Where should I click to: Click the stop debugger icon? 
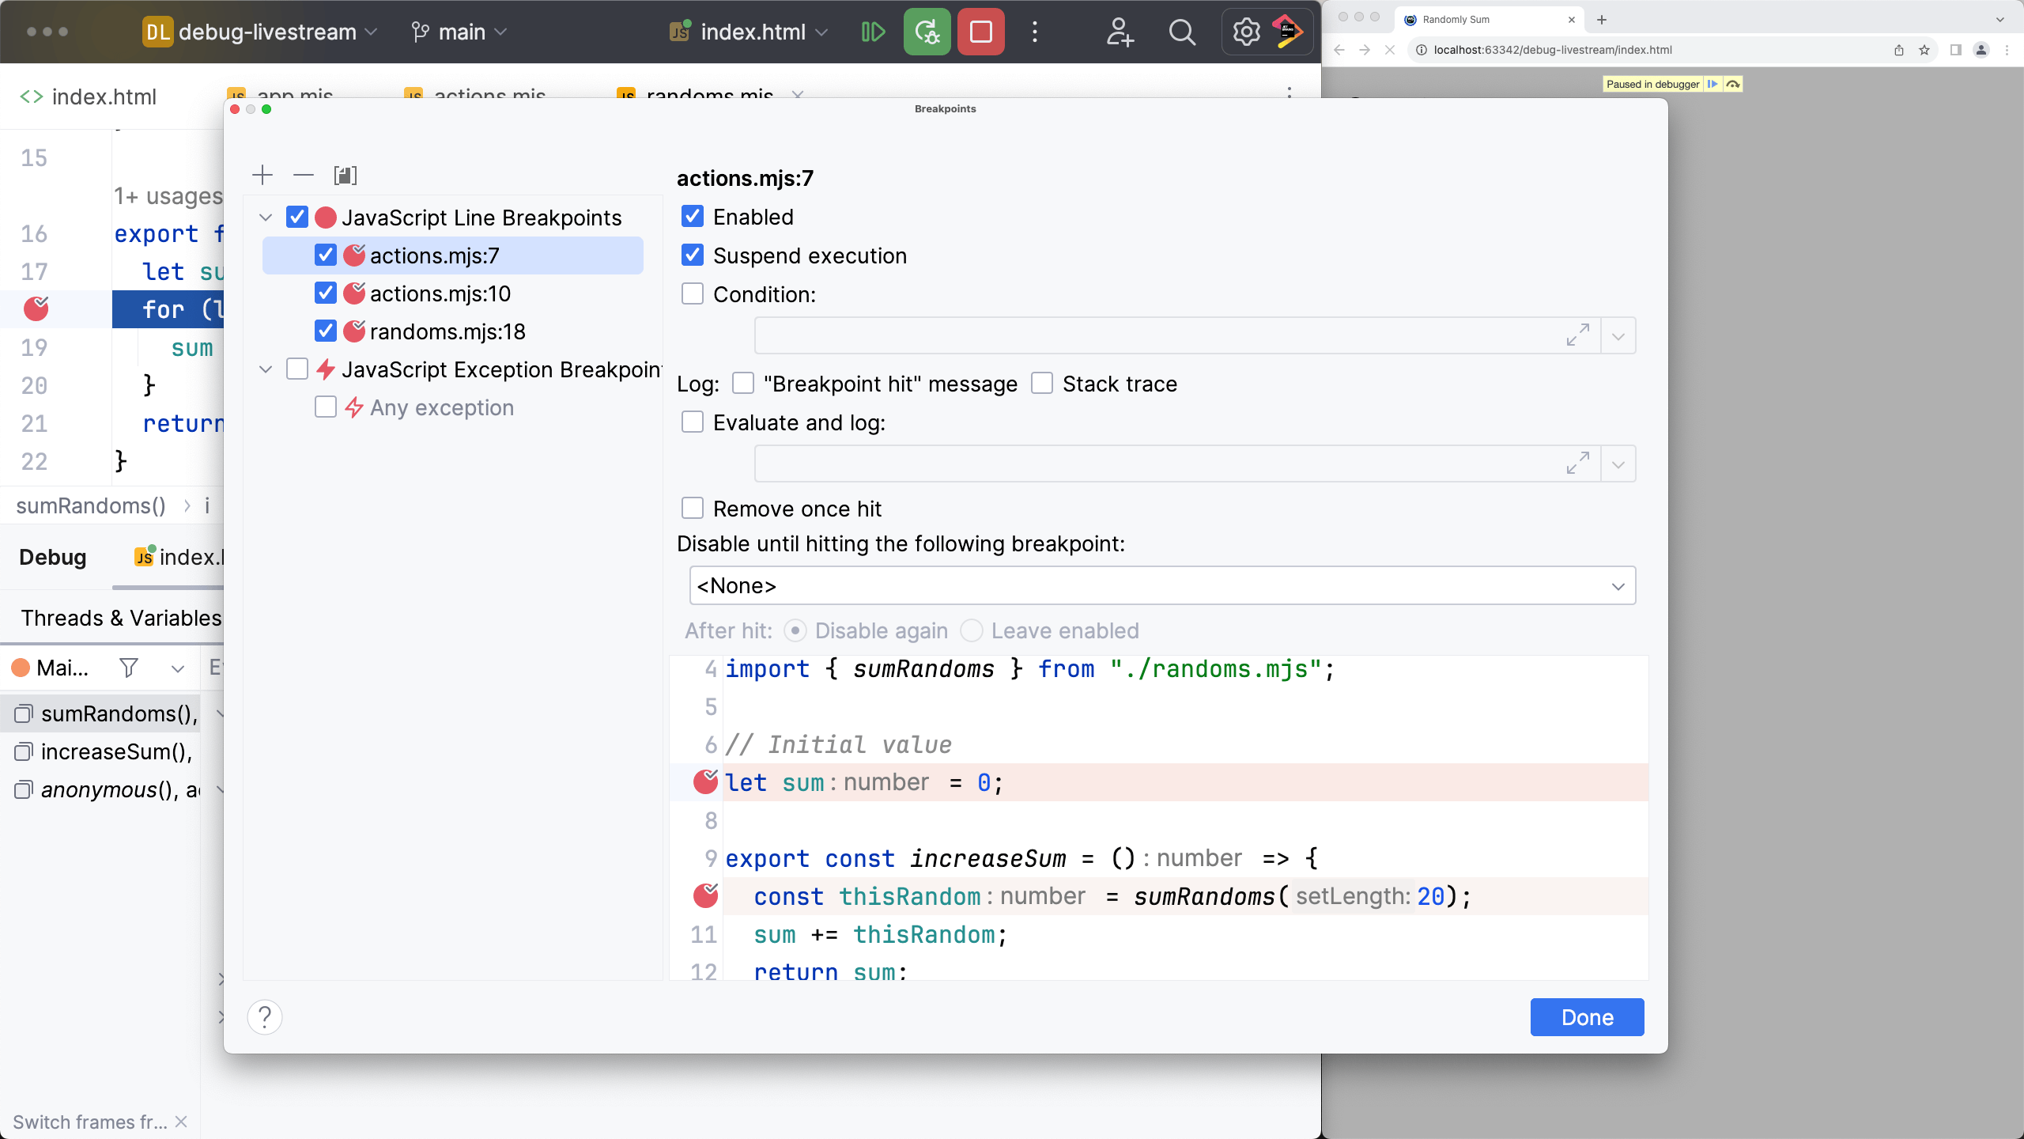(x=981, y=32)
